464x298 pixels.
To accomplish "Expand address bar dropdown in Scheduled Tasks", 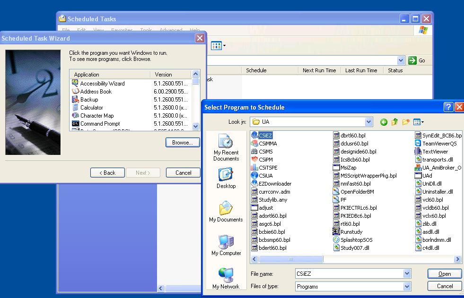I will pos(401,60).
